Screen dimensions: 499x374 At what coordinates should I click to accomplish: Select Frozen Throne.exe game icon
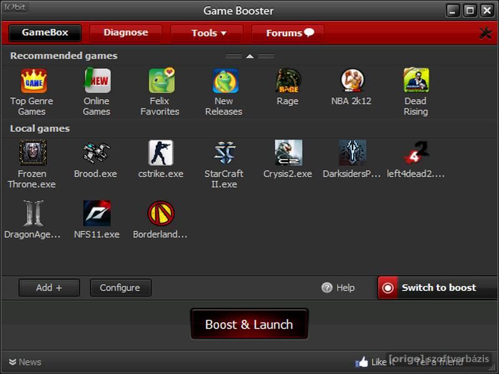(x=33, y=153)
